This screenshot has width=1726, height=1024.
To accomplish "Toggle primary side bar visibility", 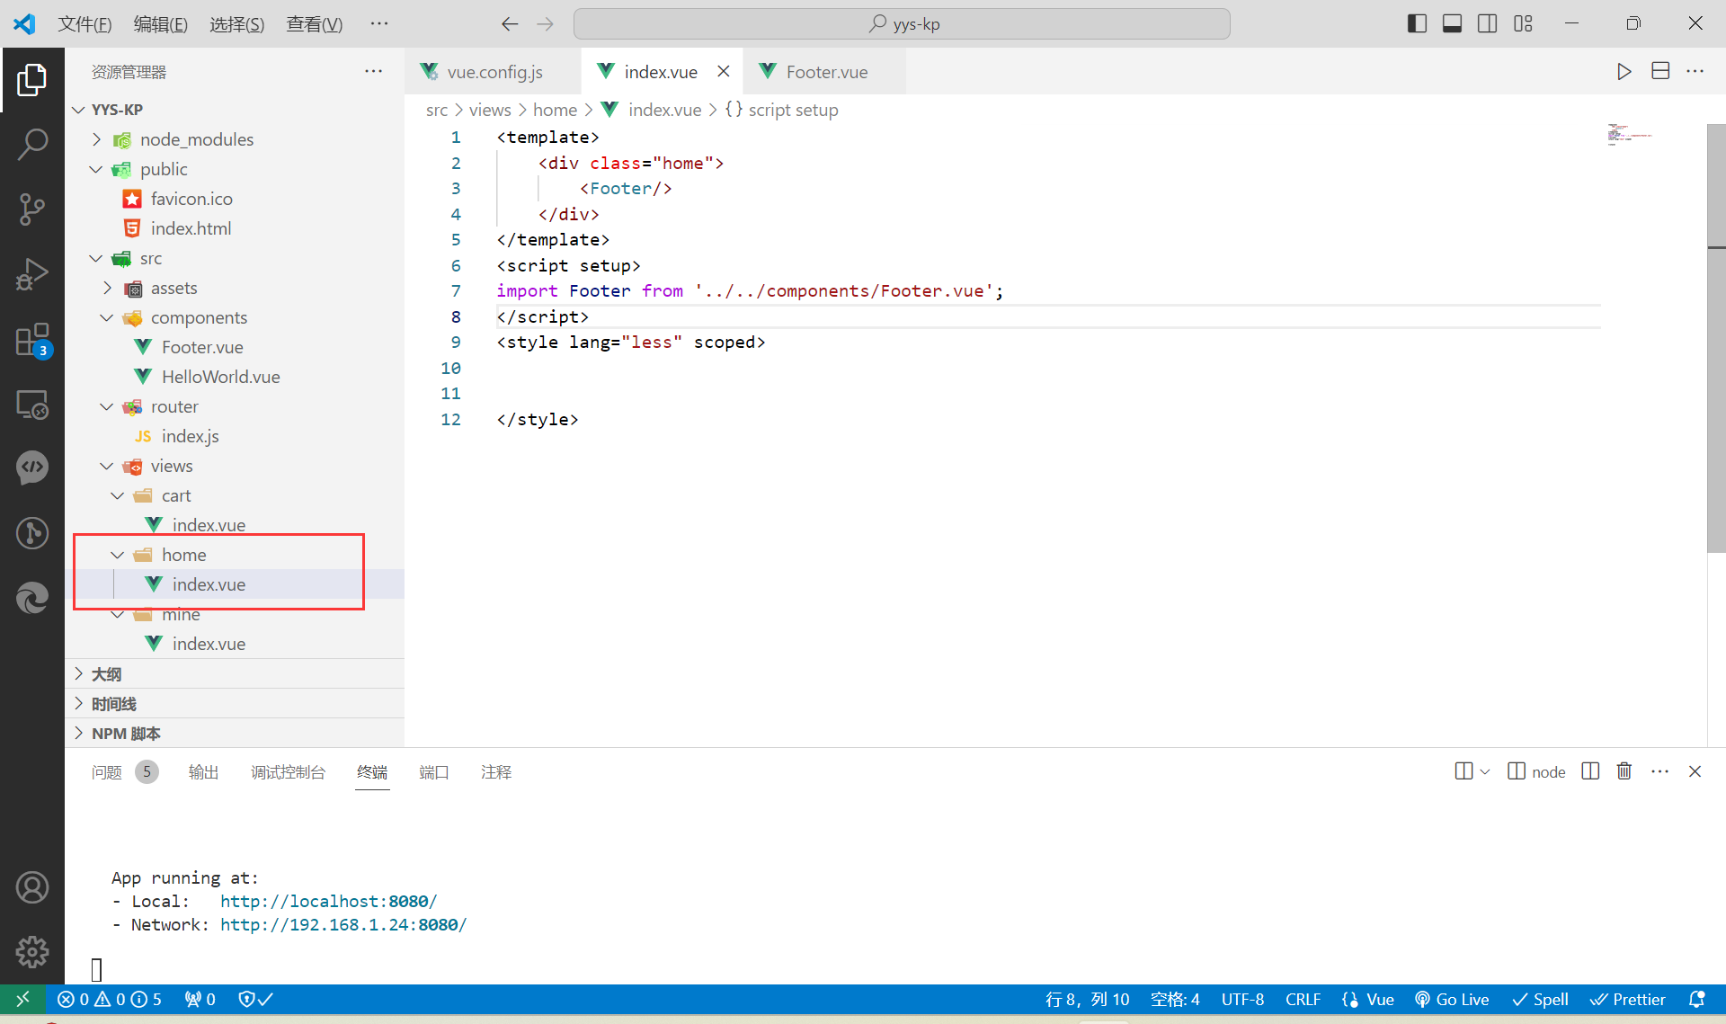I will 1417,24.
